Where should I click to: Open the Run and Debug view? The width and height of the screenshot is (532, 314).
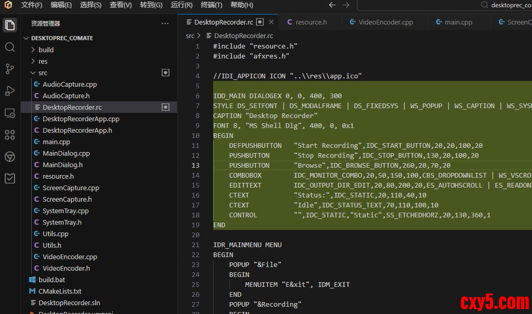pos(10,91)
